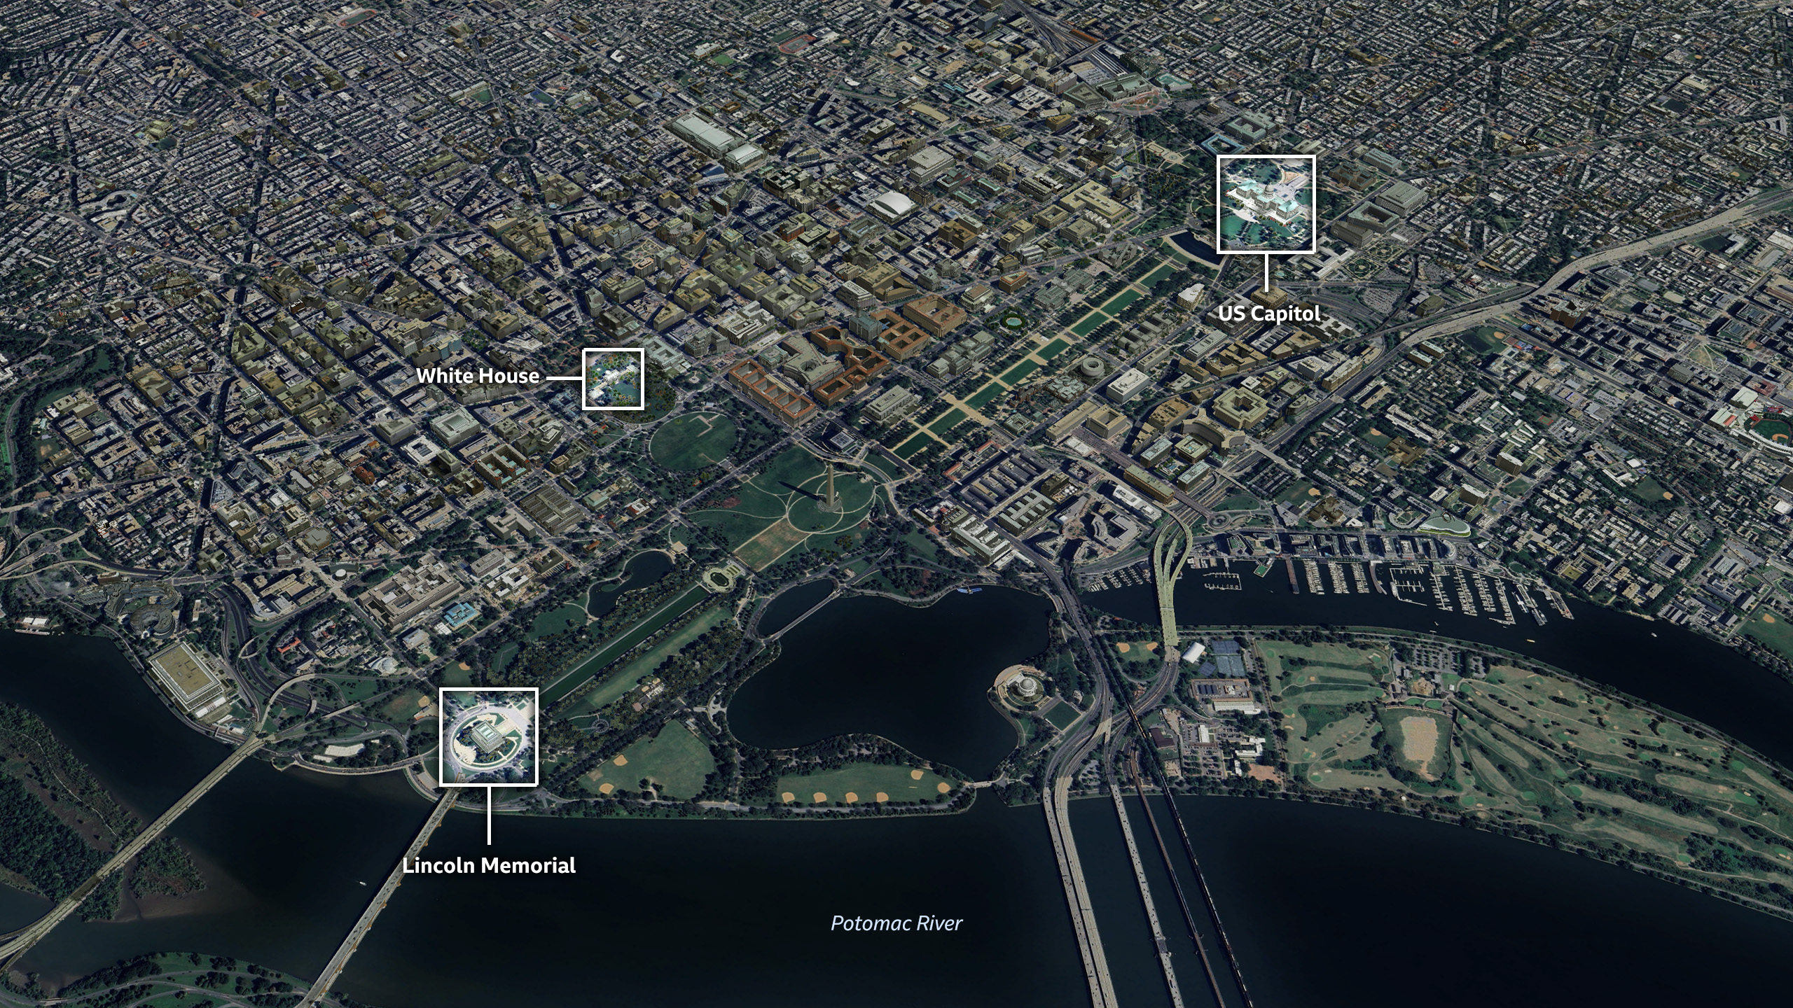1793x1008 pixels.
Task: Select the White House text label
Action: click(x=480, y=376)
